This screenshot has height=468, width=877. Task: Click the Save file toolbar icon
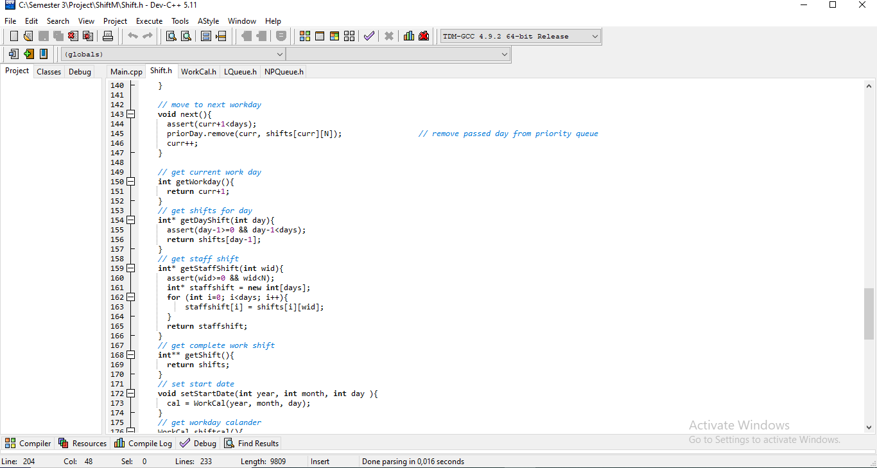point(43,36)
